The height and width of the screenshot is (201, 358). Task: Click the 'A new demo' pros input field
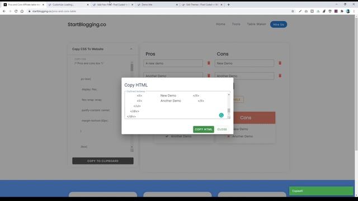point(173,63)
